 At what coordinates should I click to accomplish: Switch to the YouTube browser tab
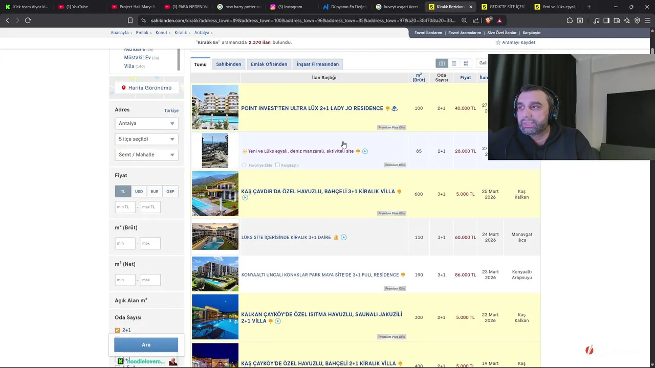coord(77,7)
